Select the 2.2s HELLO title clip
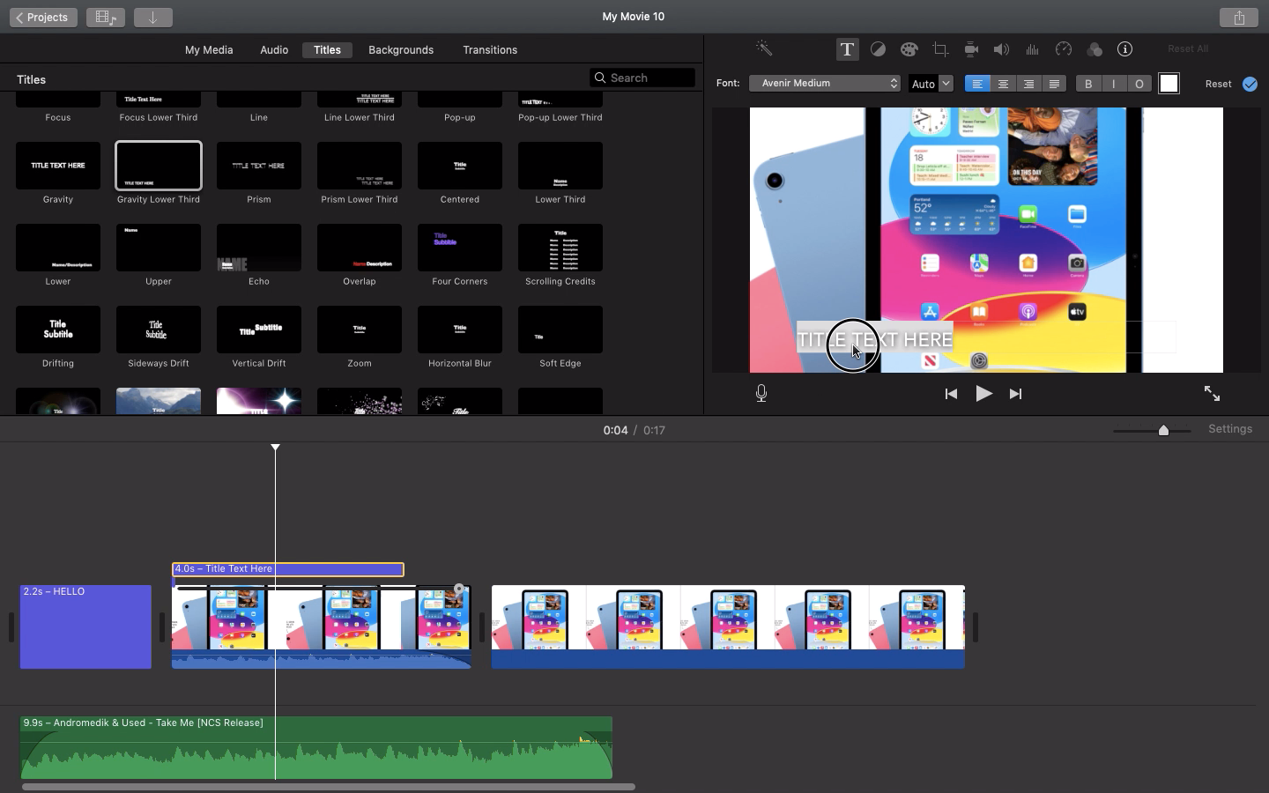 coord(85,626)
